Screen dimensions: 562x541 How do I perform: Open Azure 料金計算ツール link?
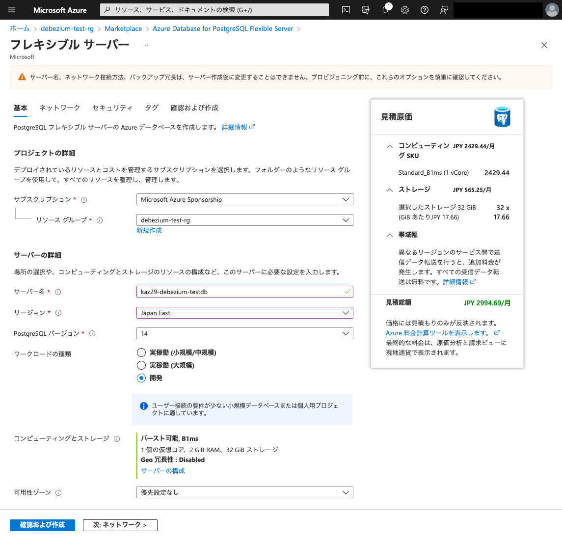pyautogui.click(x=443, y=333)
